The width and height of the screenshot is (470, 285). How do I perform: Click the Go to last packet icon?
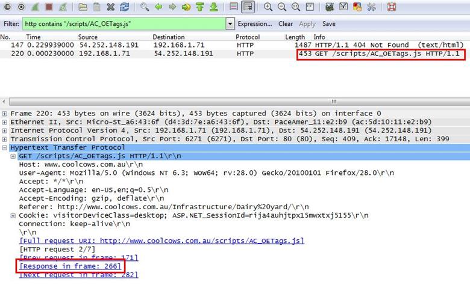click(x=213, y=7)
